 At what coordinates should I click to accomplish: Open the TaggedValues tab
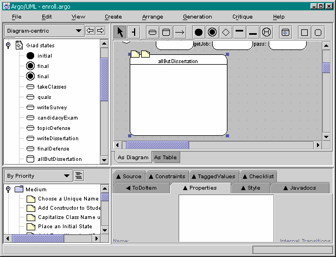(214, 177)
